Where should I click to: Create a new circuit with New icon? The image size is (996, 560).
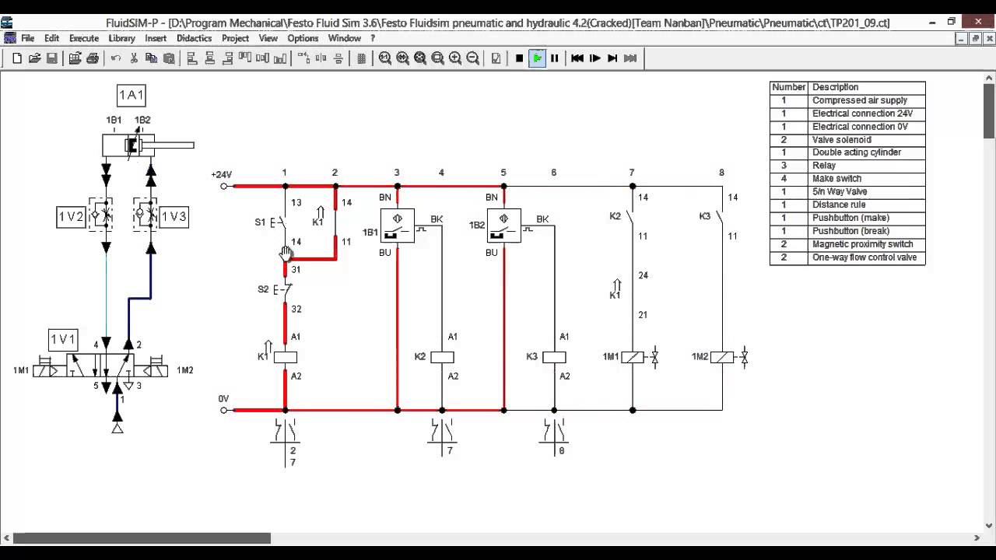[17, 58]
